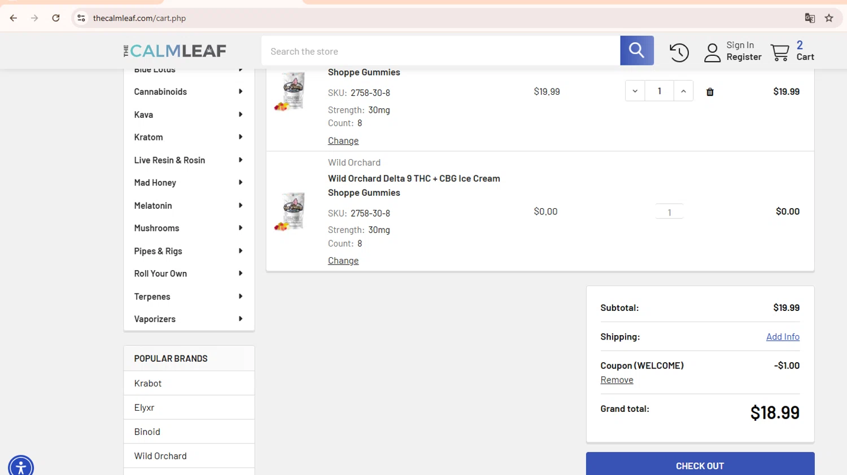Open the shopping cart icon
The width and height of the screenshot is (847, 475).
[x=780, y=52]
